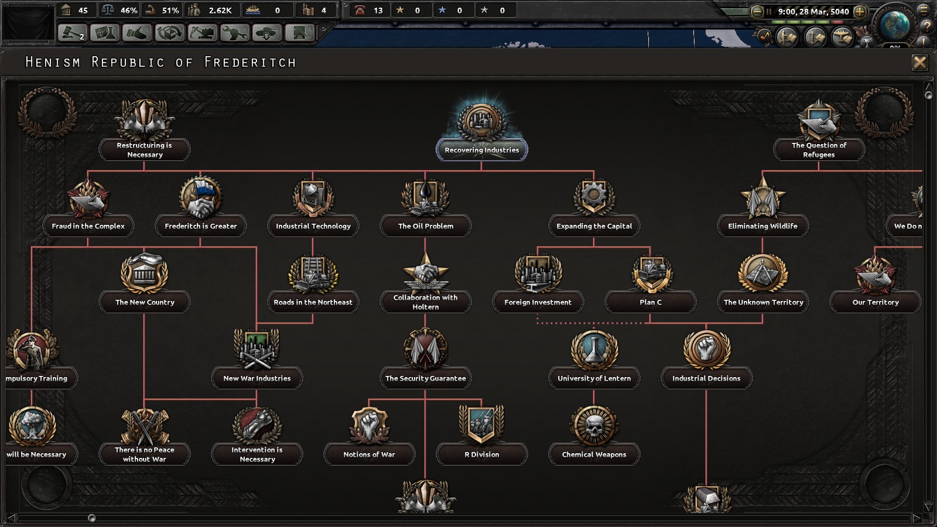The height and width of the screenshot is (527, 937).
Task: Click the Industrial Decisions focus label
Action: 706,378
